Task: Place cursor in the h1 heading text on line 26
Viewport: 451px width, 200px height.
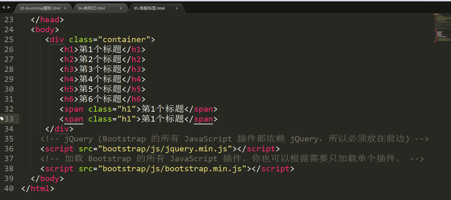Action: (100, 49)
